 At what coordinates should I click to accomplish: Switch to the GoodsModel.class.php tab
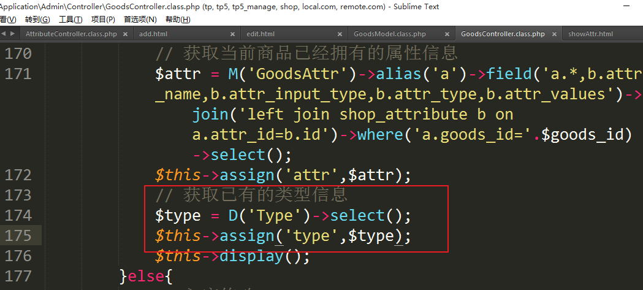[390, 34]
